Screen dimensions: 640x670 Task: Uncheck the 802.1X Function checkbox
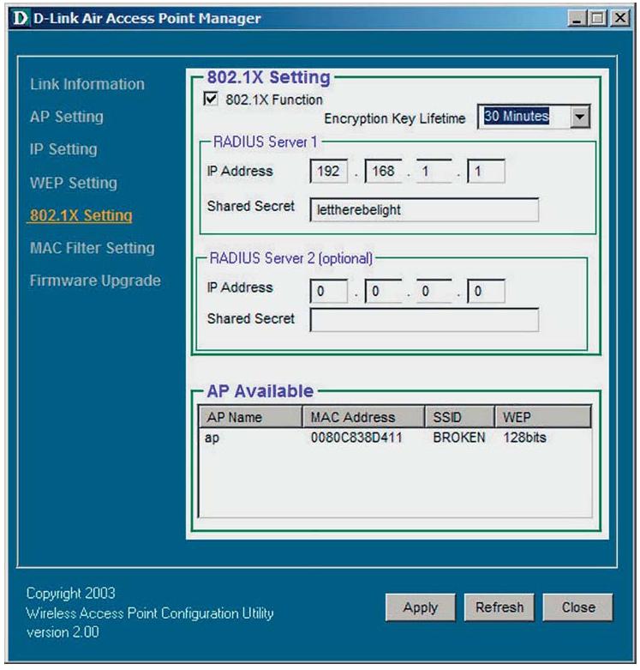coord(211,99)
